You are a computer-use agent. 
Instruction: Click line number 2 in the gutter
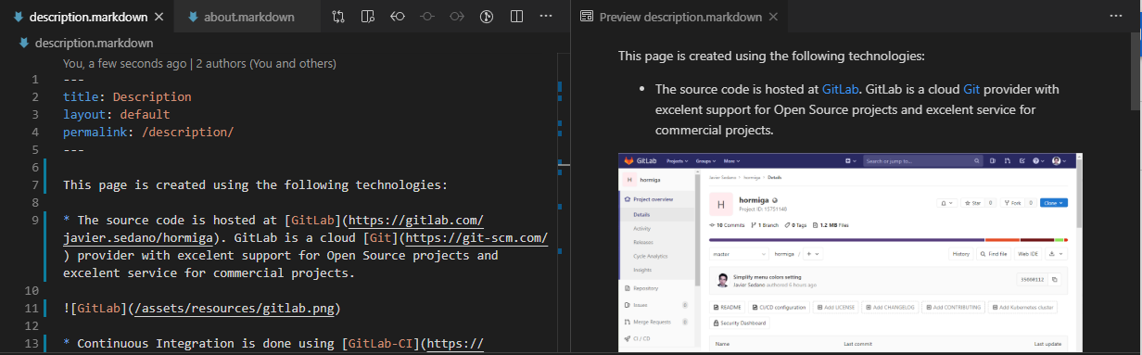pyautogui.click(x=35, y=97)
